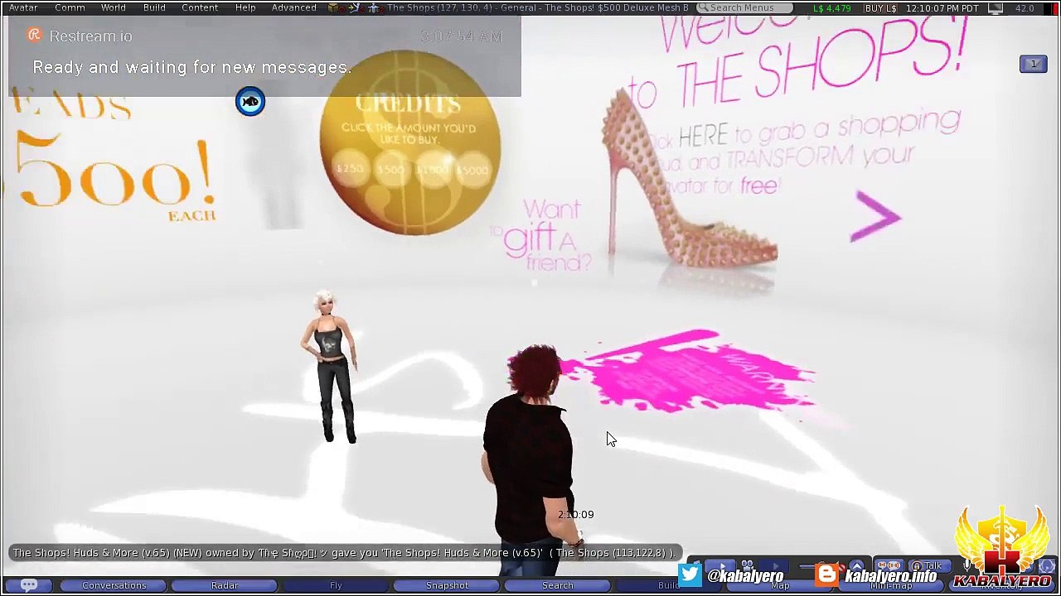Viewport: 1061px width, 596px height.
Task: Click the white-haired avatar
Action: 331,367
